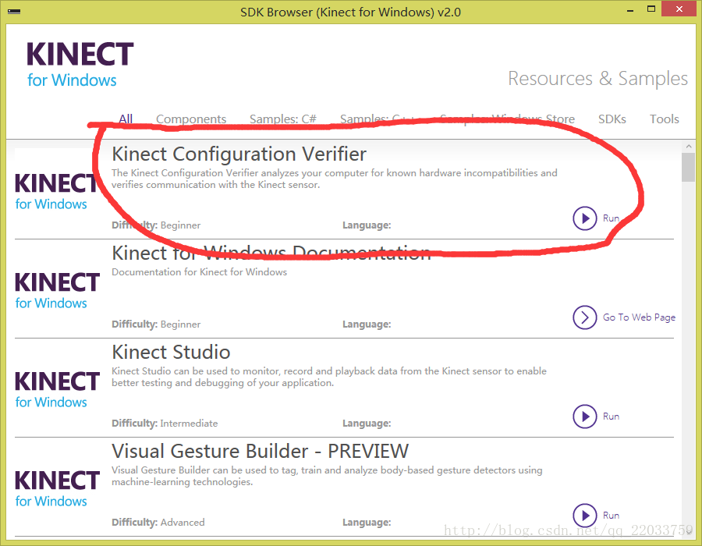Click the Kinect Studio description text
The height and width of the screenshot is (546, 702).
[329, 377]
